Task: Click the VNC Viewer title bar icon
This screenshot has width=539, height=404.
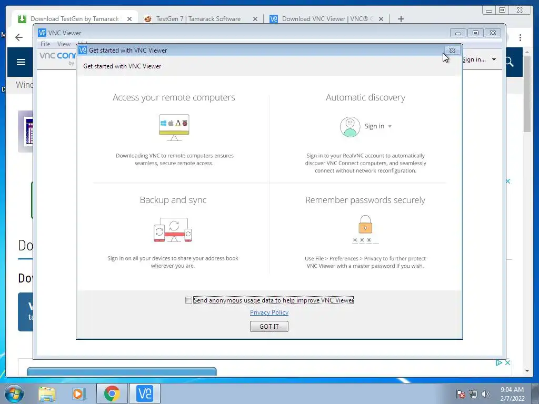Action: pyautogui.click(x=42, y=33)
